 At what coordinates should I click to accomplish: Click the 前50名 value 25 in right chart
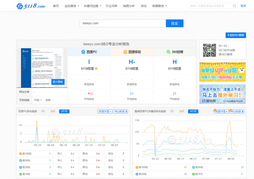pos(242,167)
